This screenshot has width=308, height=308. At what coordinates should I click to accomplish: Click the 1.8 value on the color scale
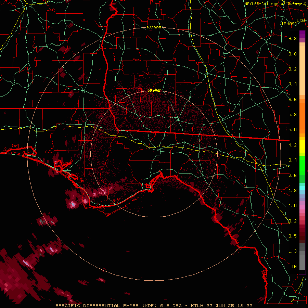tap(293, 191)
